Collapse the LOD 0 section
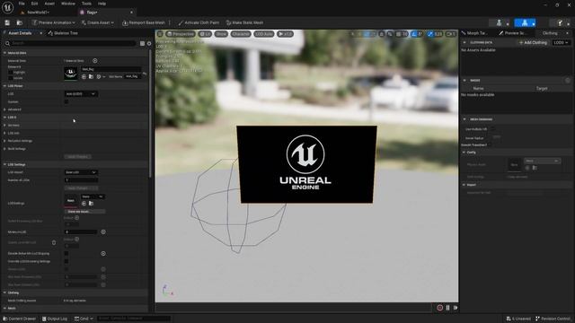The image size is (575, 323). coord(4,118)
